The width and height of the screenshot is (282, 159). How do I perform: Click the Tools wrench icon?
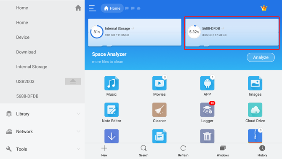coord(9,149)
